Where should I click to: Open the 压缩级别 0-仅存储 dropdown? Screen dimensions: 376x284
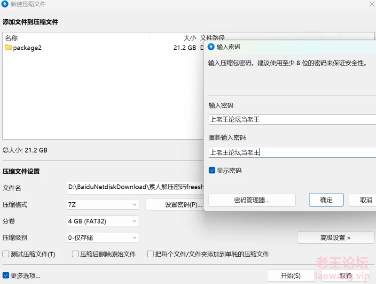[x=103, y=238]
